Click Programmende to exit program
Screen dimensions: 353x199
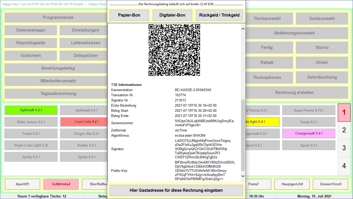56,18
